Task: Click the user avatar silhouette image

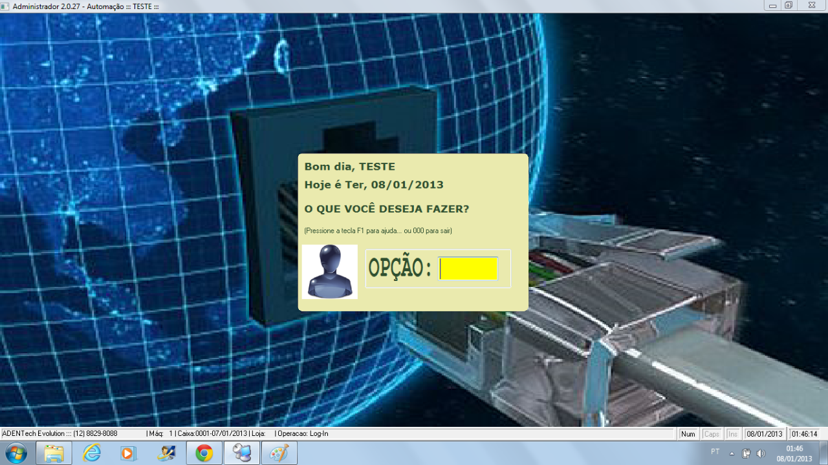Action: [330, 271]
